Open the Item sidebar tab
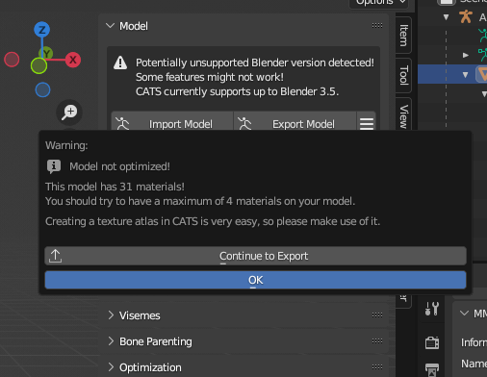The height and width of the screenshot is (377, 487). (403, 35)
